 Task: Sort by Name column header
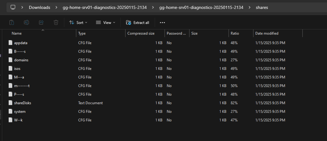click(x=17, y=33)
